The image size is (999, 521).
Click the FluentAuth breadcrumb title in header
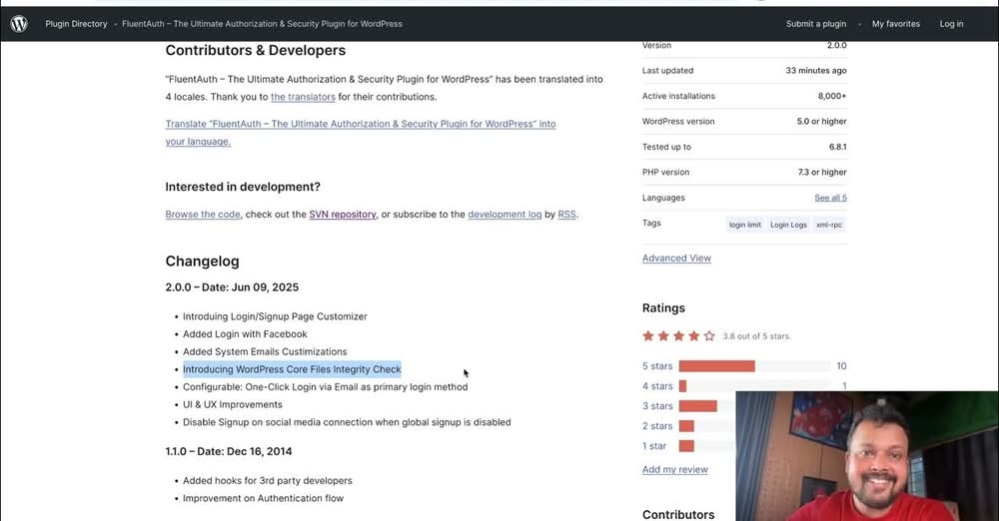coord(262,24)
